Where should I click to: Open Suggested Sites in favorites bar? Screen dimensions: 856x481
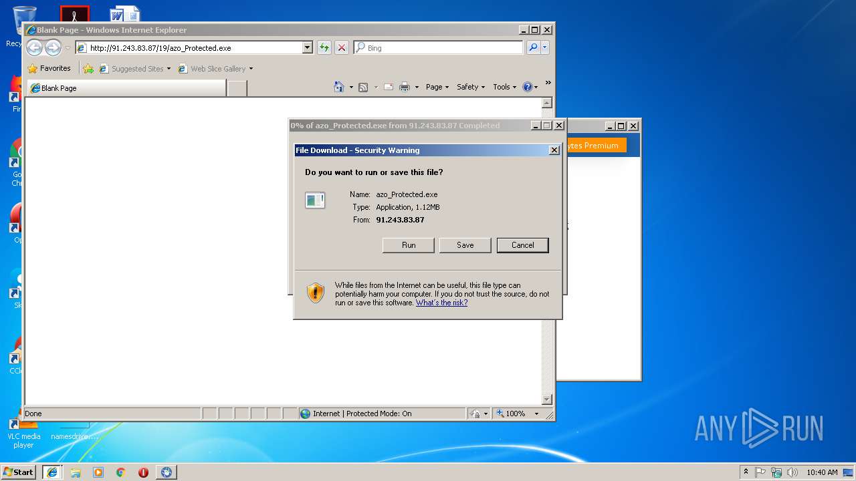click(x=134, y=69)
